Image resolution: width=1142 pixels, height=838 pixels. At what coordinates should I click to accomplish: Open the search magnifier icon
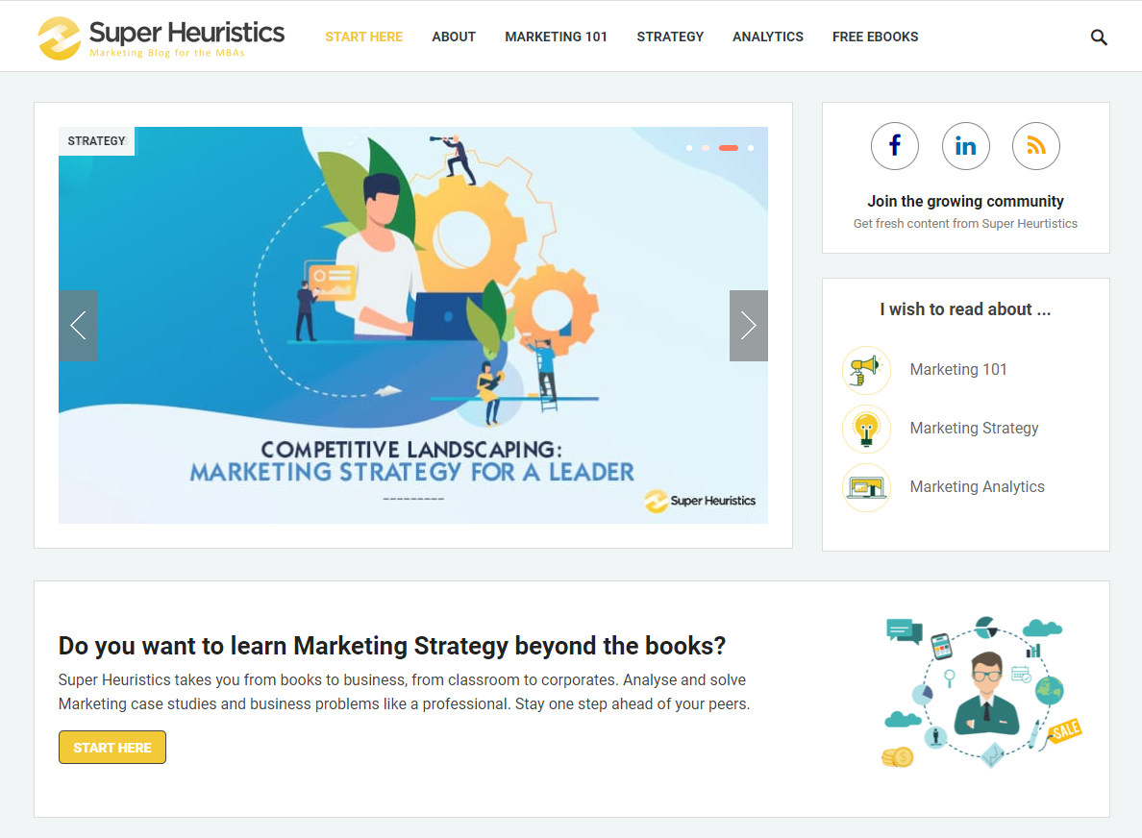[x=1099, y=37]
